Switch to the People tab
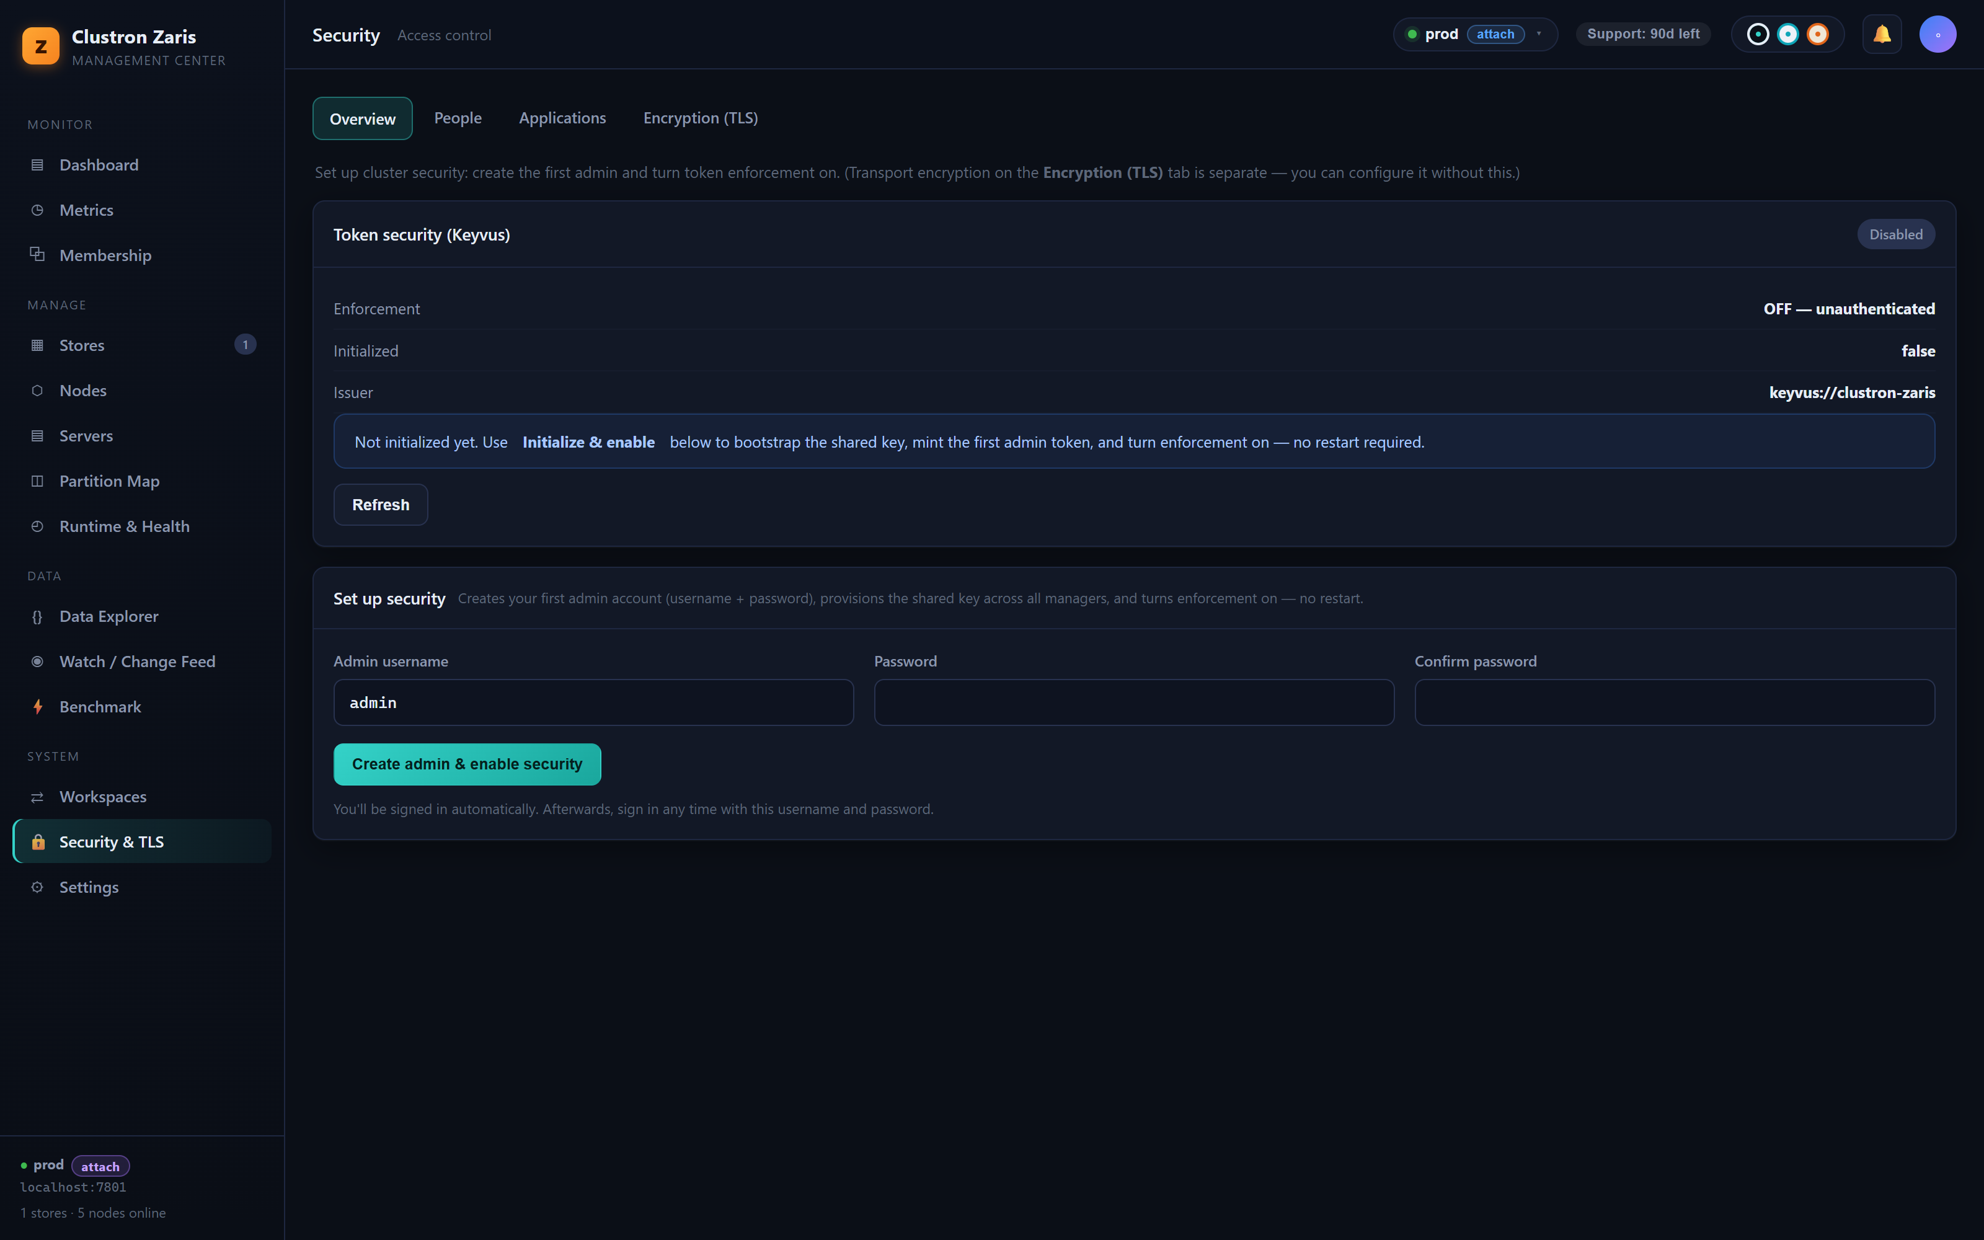 (x=458, y=118)
